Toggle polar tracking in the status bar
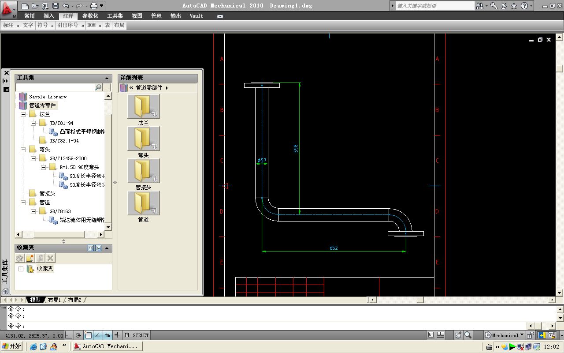564x353 pixels. [79, 335]
